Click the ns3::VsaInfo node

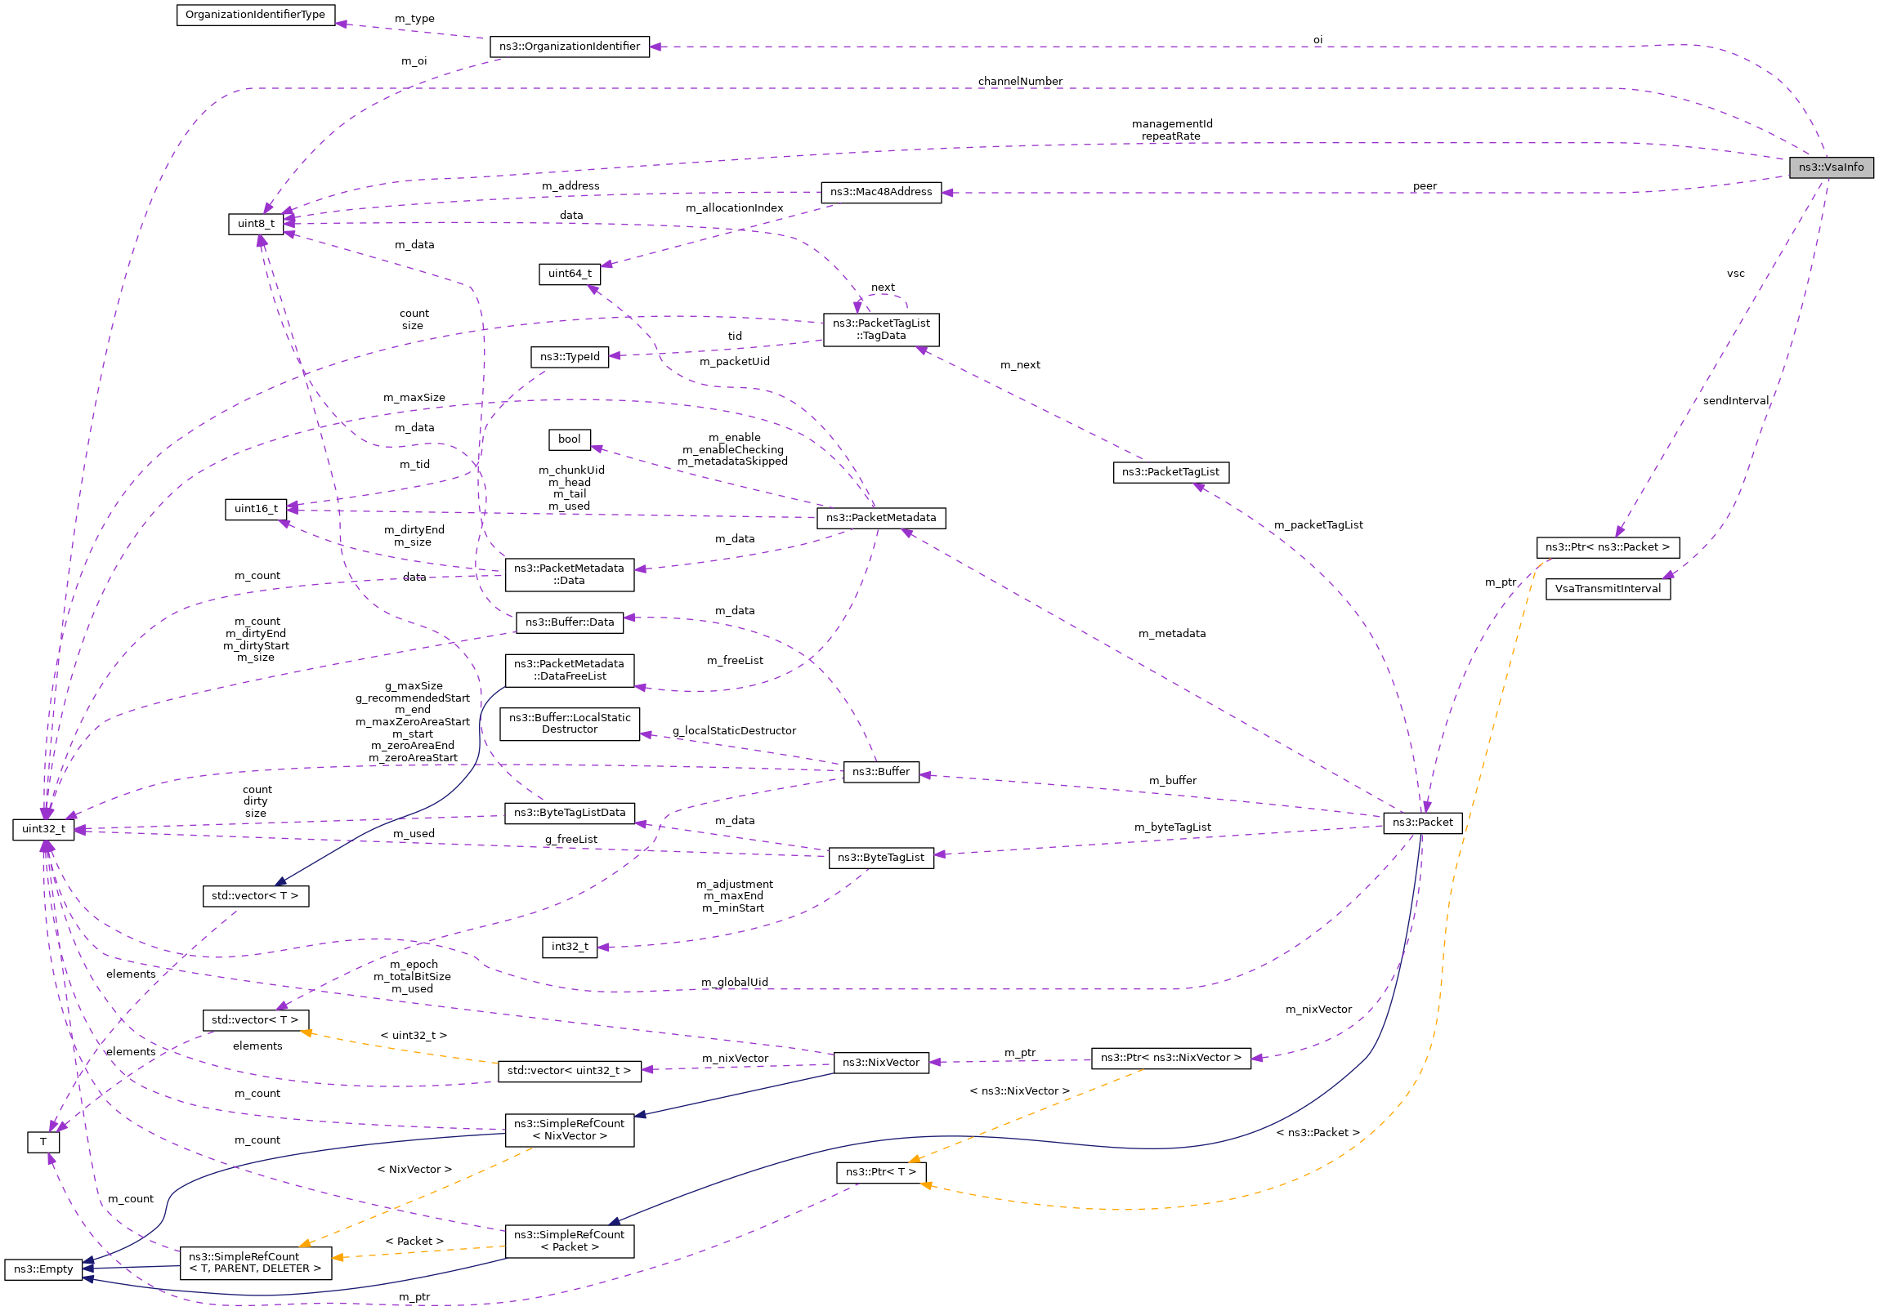[x=1831, y=167]
